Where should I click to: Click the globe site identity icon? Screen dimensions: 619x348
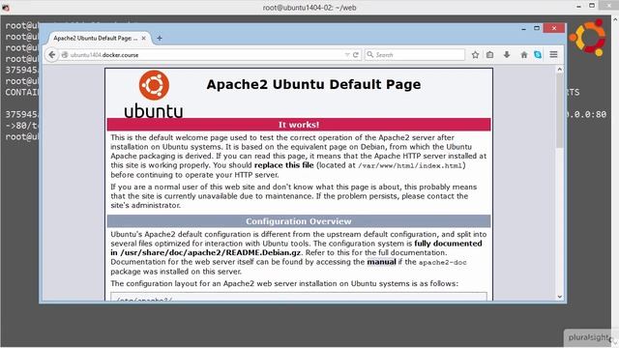[65, 55]
